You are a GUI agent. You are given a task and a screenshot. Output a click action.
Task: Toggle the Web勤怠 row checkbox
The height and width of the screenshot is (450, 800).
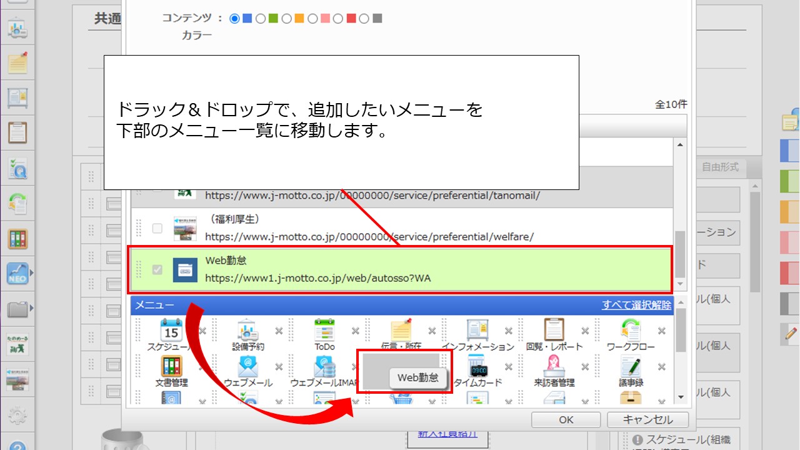[x=157, y=270]
